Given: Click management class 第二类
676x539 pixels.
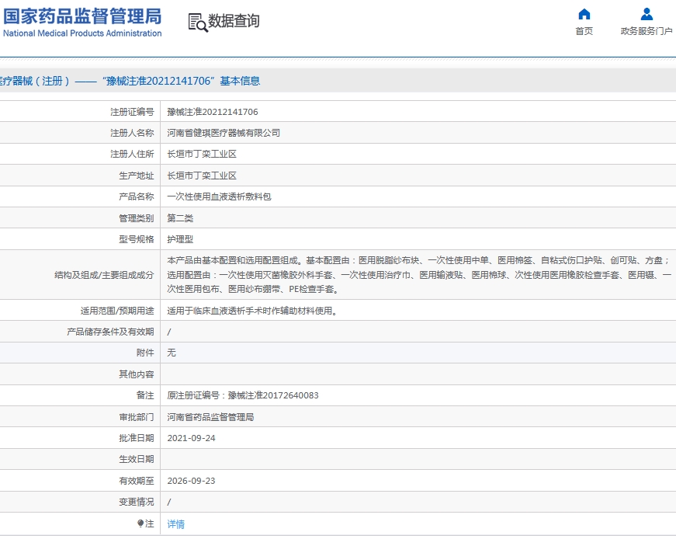Looking at the screenshot, I should coord(180,218).
